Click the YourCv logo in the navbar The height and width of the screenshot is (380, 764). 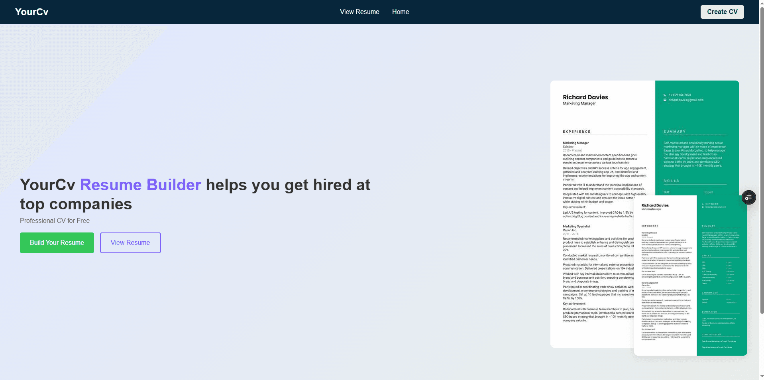[x=32, y=12]
